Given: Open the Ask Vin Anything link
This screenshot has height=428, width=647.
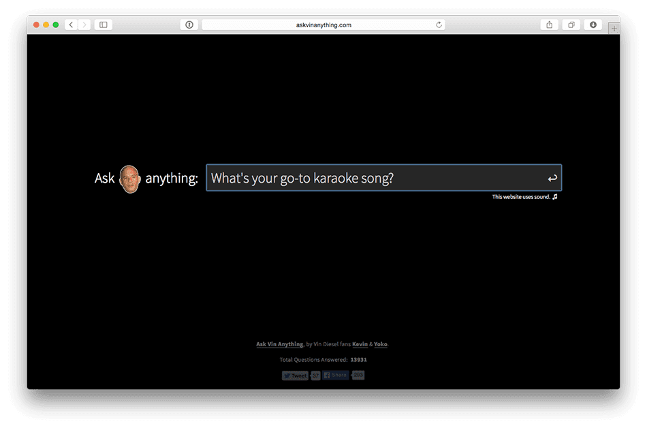Looking at the screenshot, I should click(x=280, y=344).
